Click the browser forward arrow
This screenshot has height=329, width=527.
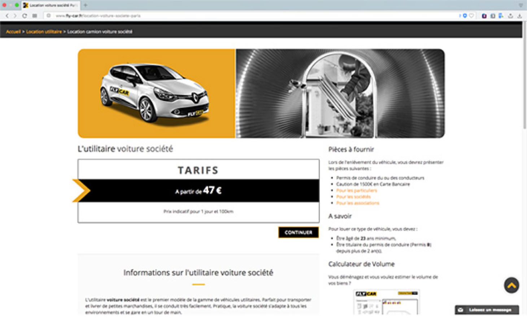coord(15,16)
